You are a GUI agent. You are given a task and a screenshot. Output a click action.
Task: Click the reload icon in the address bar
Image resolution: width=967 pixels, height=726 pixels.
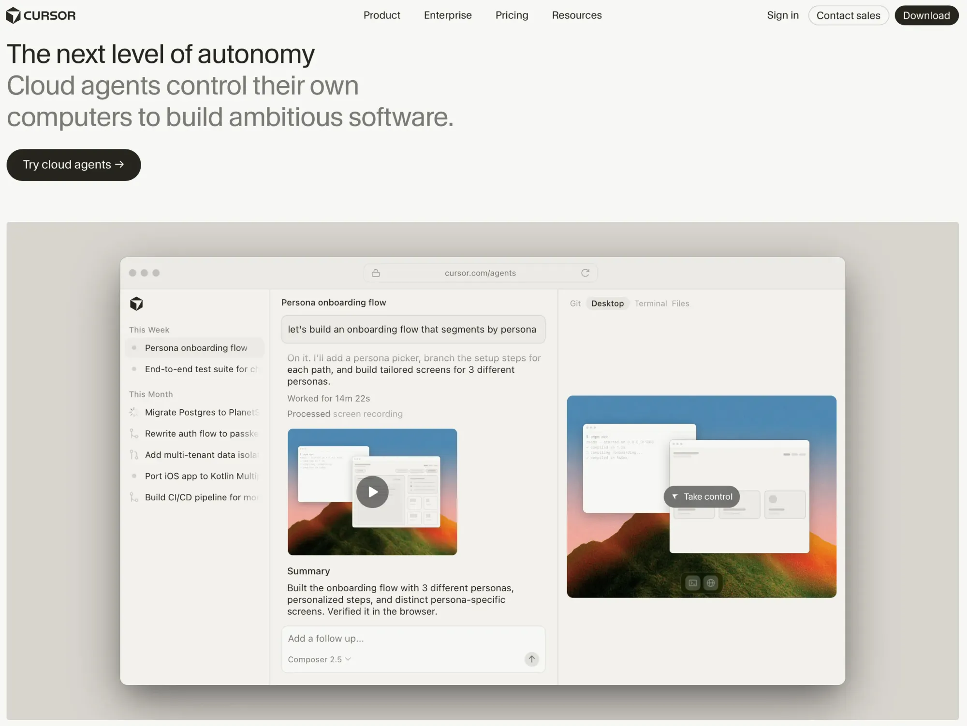(585, 273)
